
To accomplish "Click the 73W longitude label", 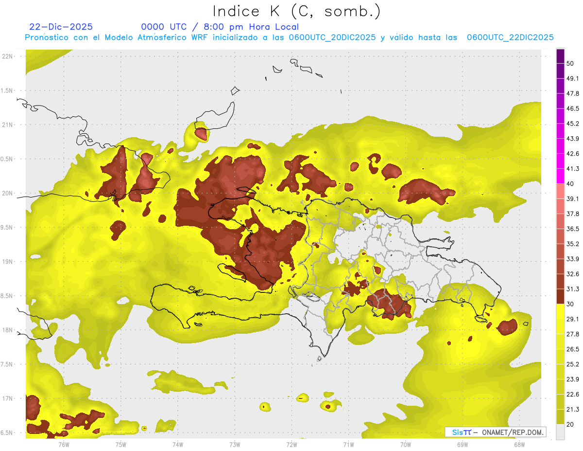I will (235, 444).
